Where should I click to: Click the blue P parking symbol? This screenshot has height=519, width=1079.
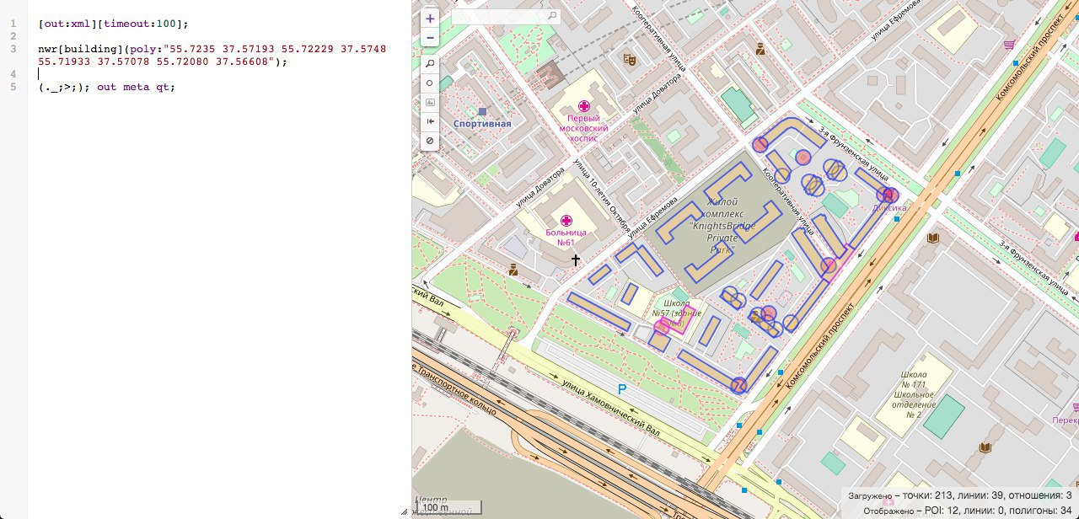[x=622, y=389]
